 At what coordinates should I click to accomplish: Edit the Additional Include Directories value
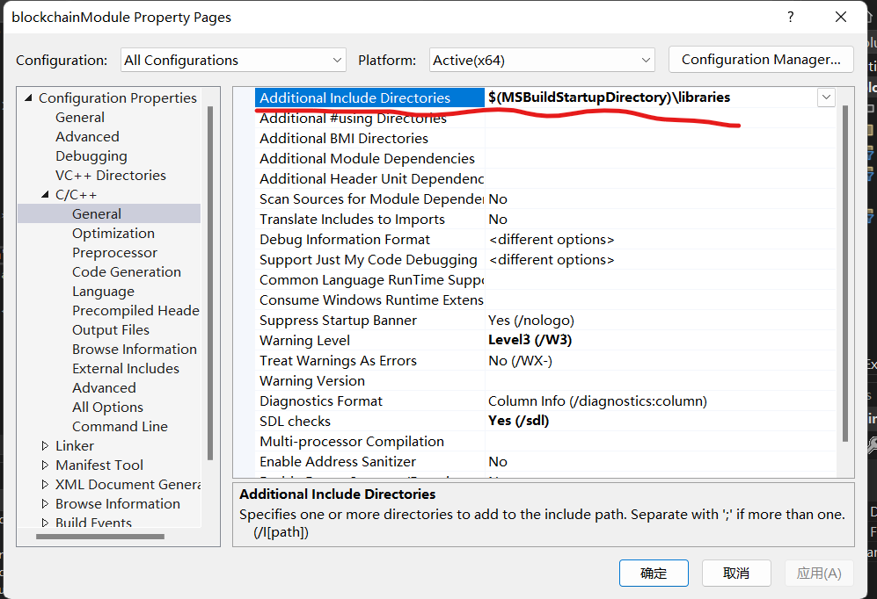(x=650, y=97)
